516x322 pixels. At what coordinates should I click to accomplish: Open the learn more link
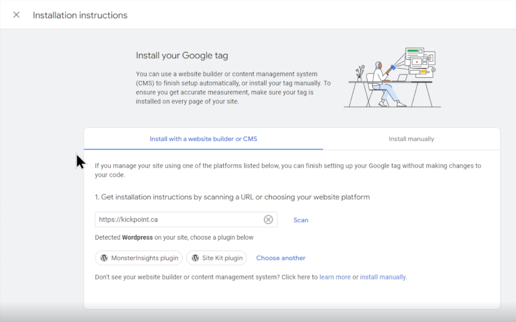[x=335, y=277]
